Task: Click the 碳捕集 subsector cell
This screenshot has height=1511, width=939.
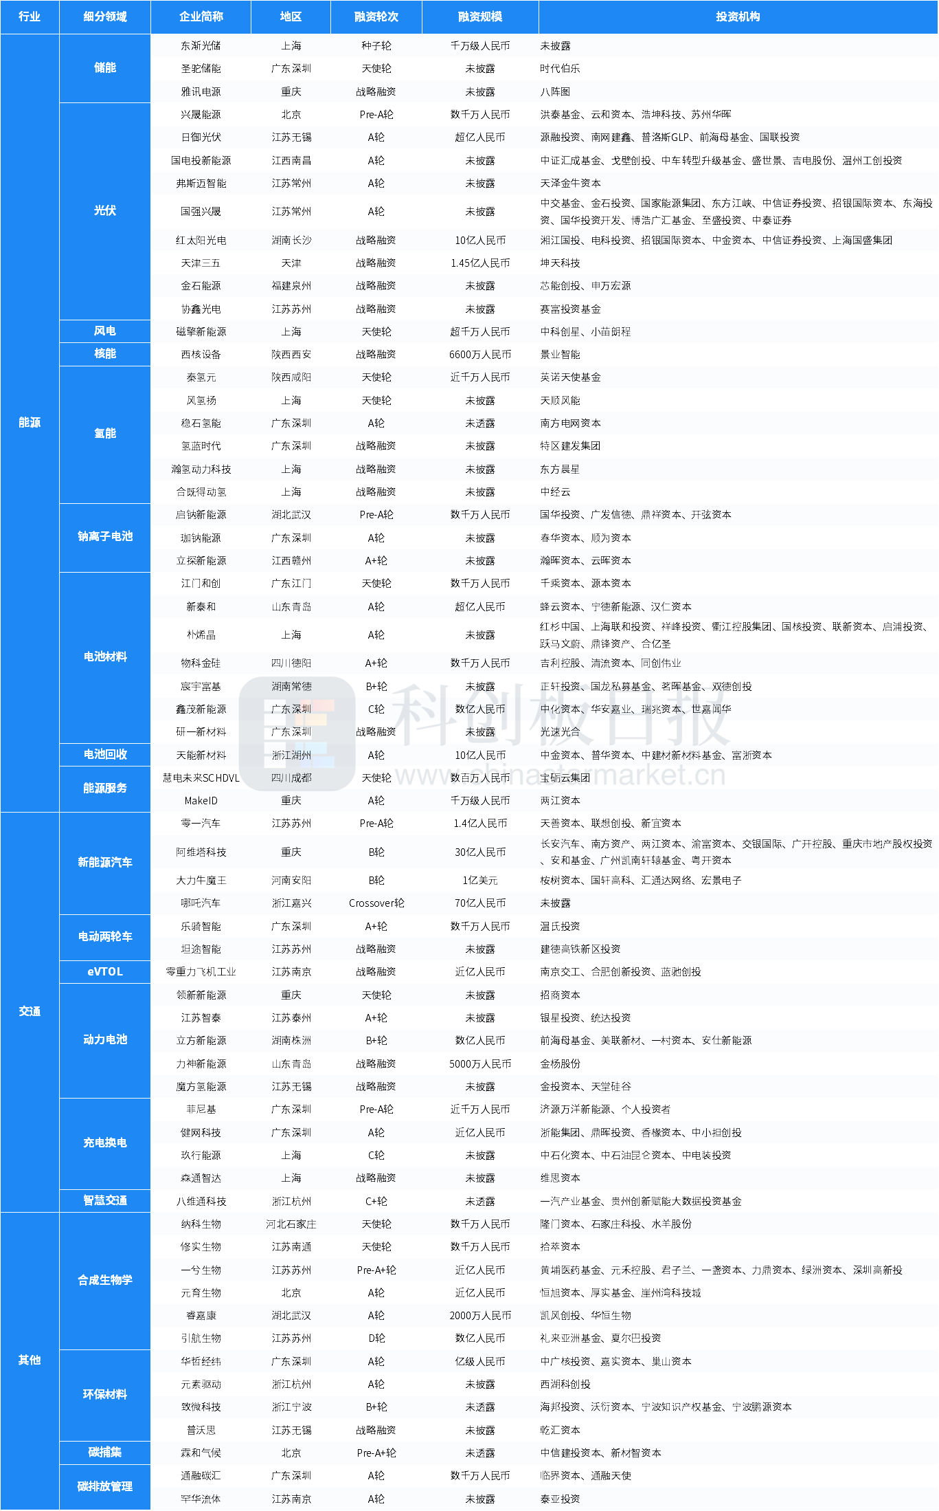Action: (105, 1453)
